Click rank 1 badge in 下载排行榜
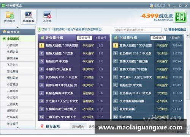This screenshot has height=137, width=190. (116, 45)
